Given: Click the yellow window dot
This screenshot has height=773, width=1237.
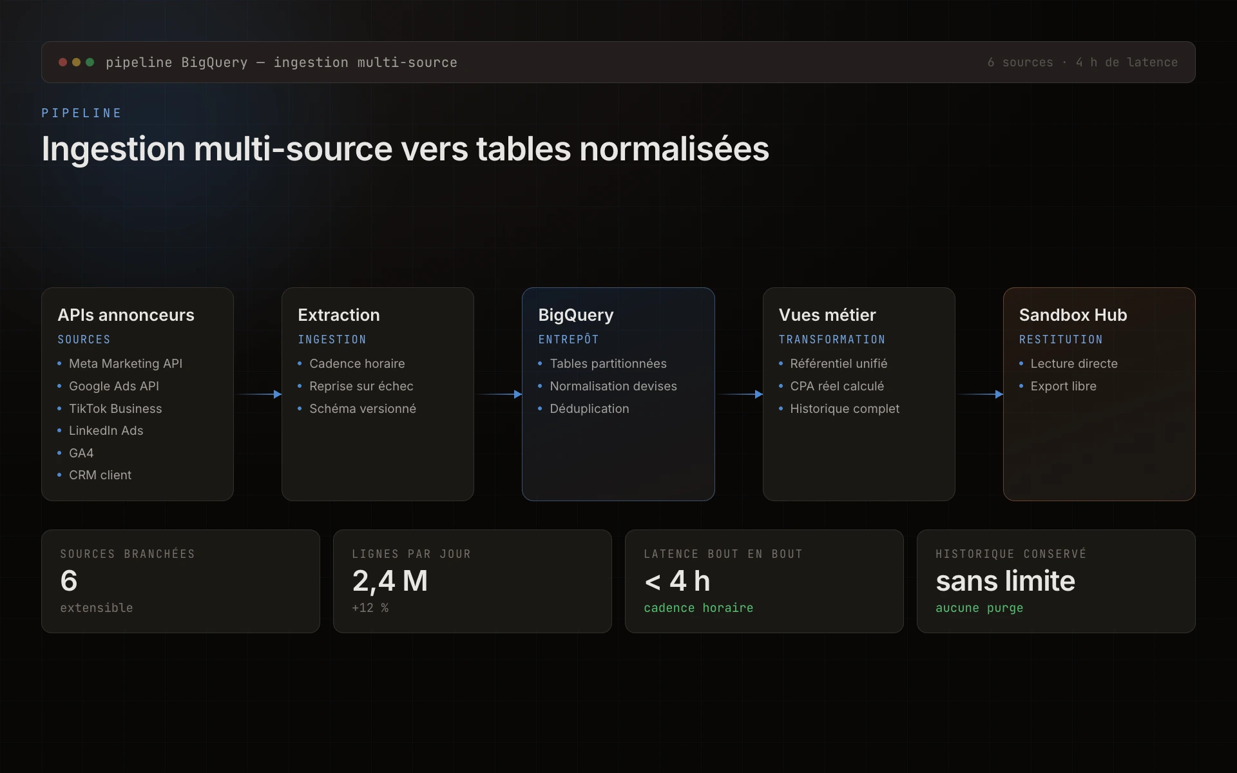Looking at the screenshot, I should (76, 62).
